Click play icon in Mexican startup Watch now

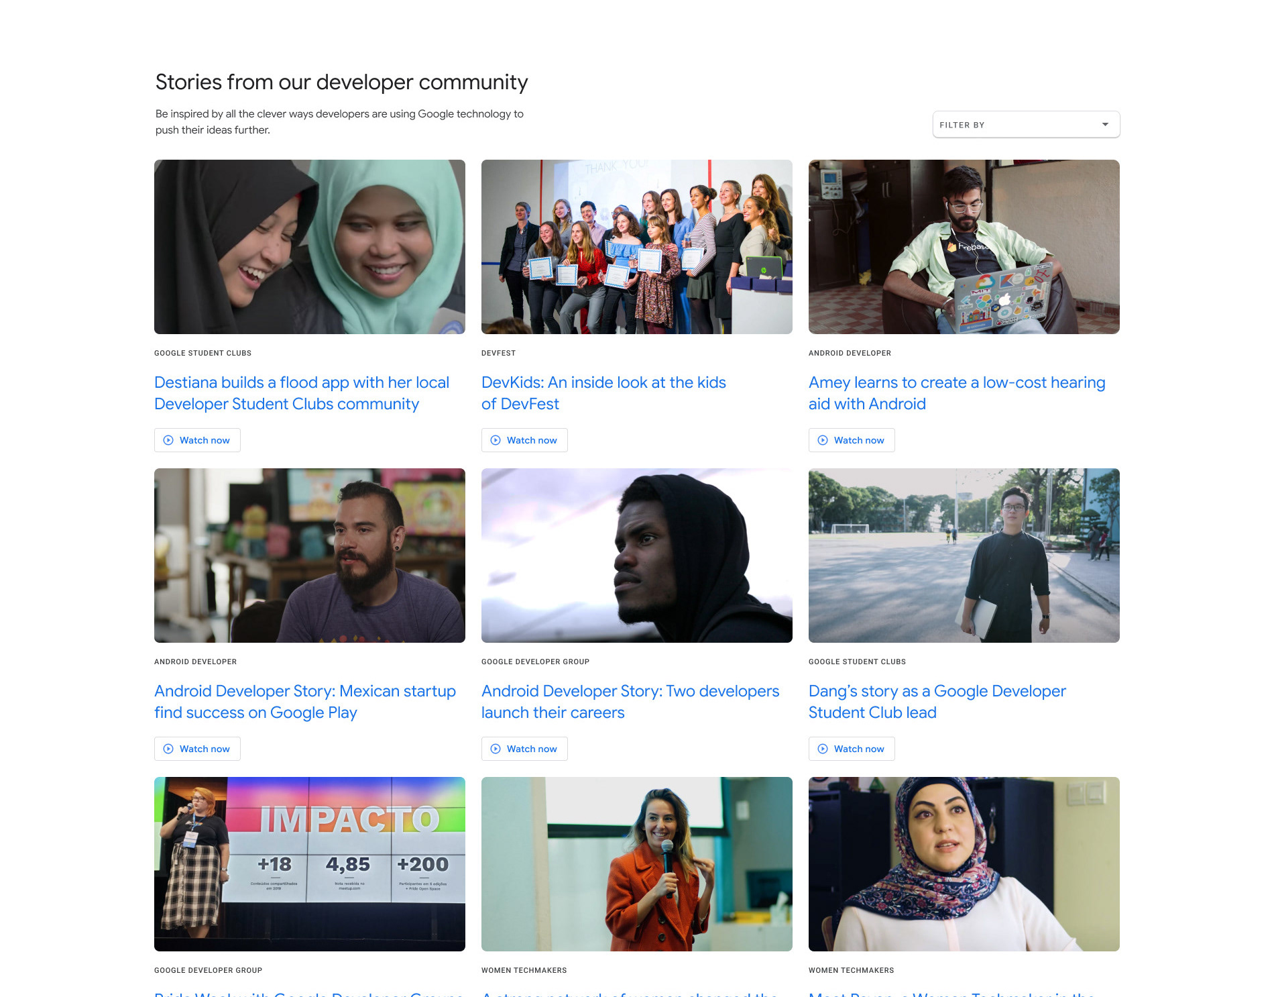168,749
